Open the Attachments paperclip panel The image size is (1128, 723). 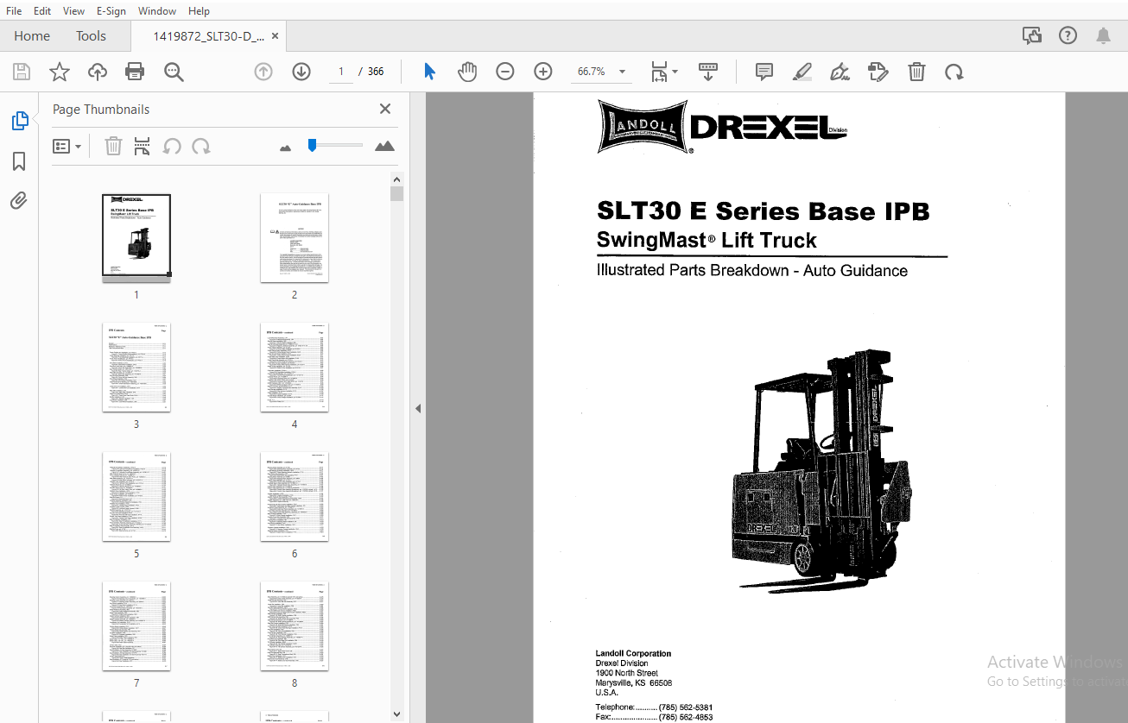click(x=19, y=201)
